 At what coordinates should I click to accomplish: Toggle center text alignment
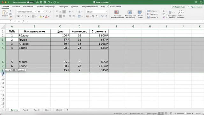click(x=60, y=16)
